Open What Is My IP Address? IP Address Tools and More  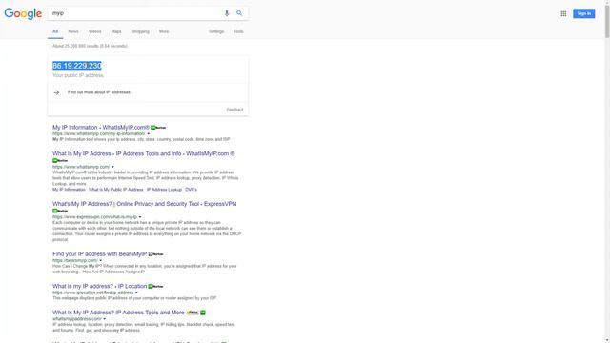click(118, 313)
